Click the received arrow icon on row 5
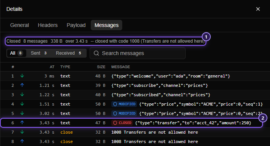The width and height of the screenshot is (270, 146). tap(22, 113)
